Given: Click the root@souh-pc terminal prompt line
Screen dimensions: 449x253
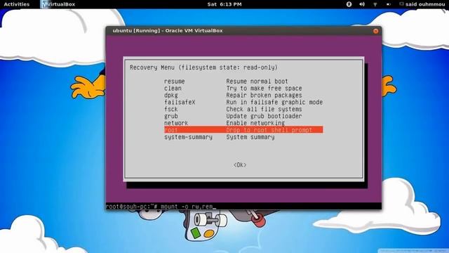Looking at the screenshot, I should coord(243,206).
